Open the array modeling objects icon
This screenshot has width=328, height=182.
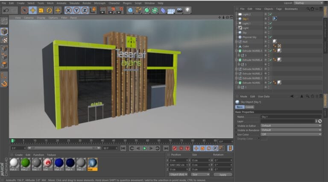[155, 10]
